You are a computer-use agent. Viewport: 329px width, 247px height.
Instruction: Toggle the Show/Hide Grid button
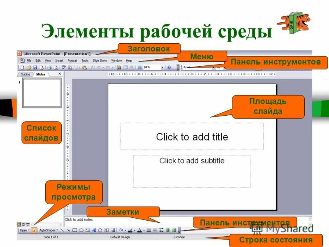pos(139,68)
